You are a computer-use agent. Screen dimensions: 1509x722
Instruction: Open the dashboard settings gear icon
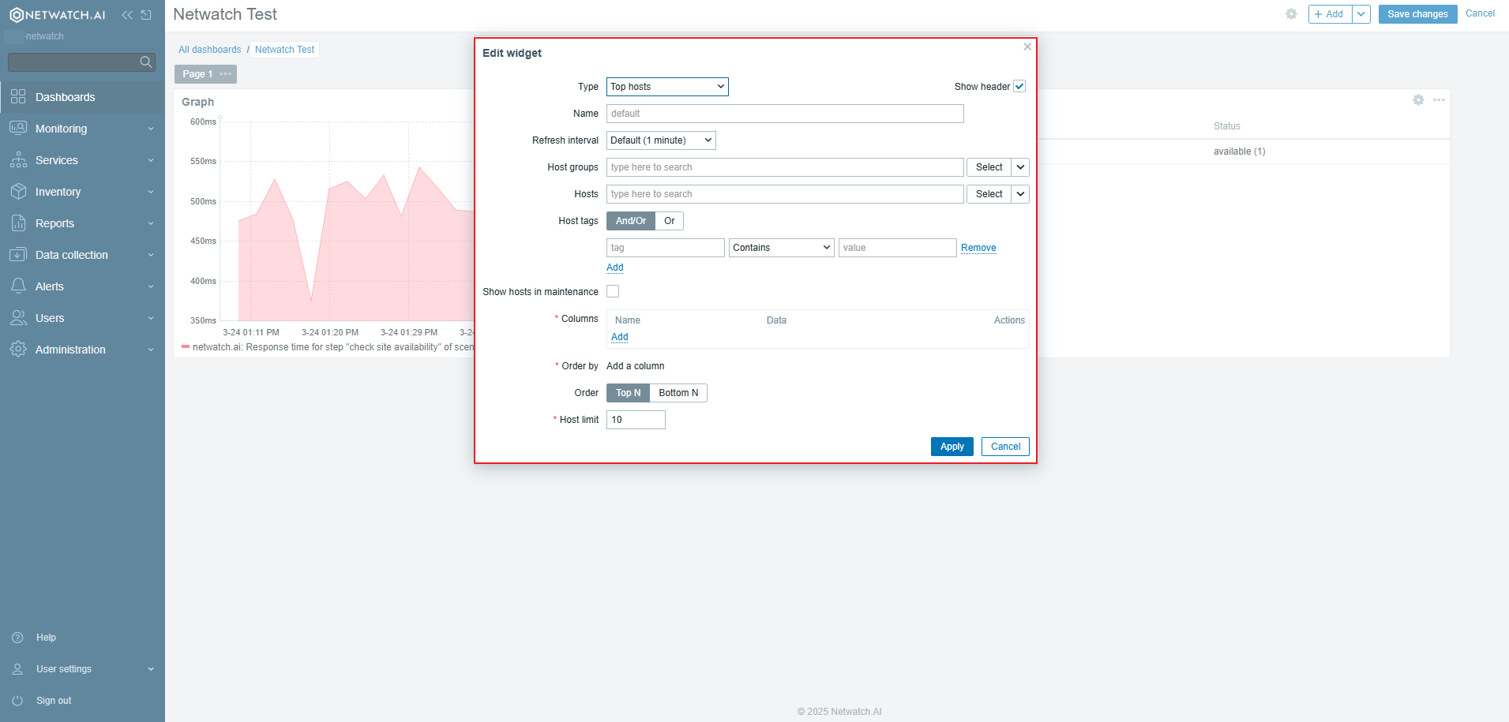[1292, 13]
